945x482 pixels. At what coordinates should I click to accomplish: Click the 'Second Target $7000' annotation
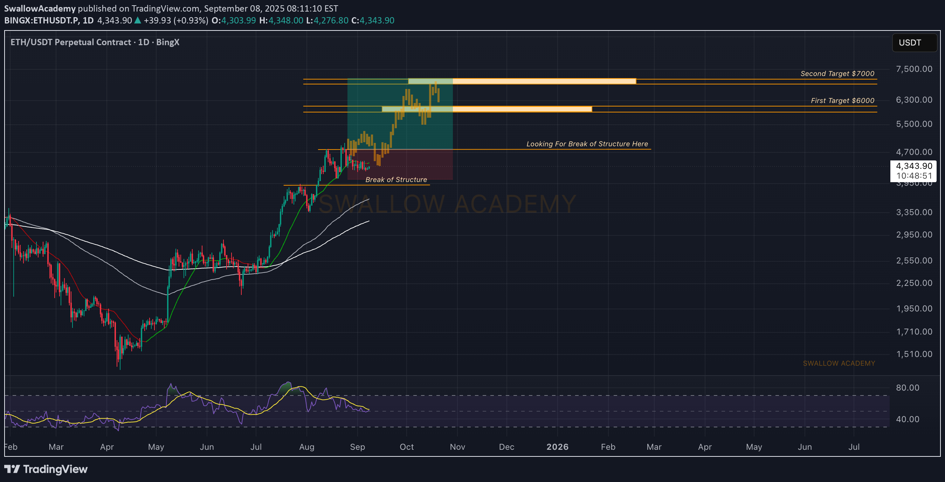coord(837,74)
